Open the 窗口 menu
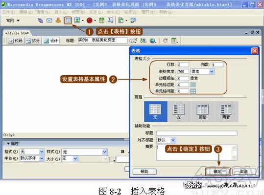Image resolution: width=264 pixels, height=195 pixels. (148, 12)
